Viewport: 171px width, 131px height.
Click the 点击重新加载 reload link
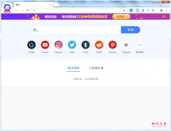[91, 79]
